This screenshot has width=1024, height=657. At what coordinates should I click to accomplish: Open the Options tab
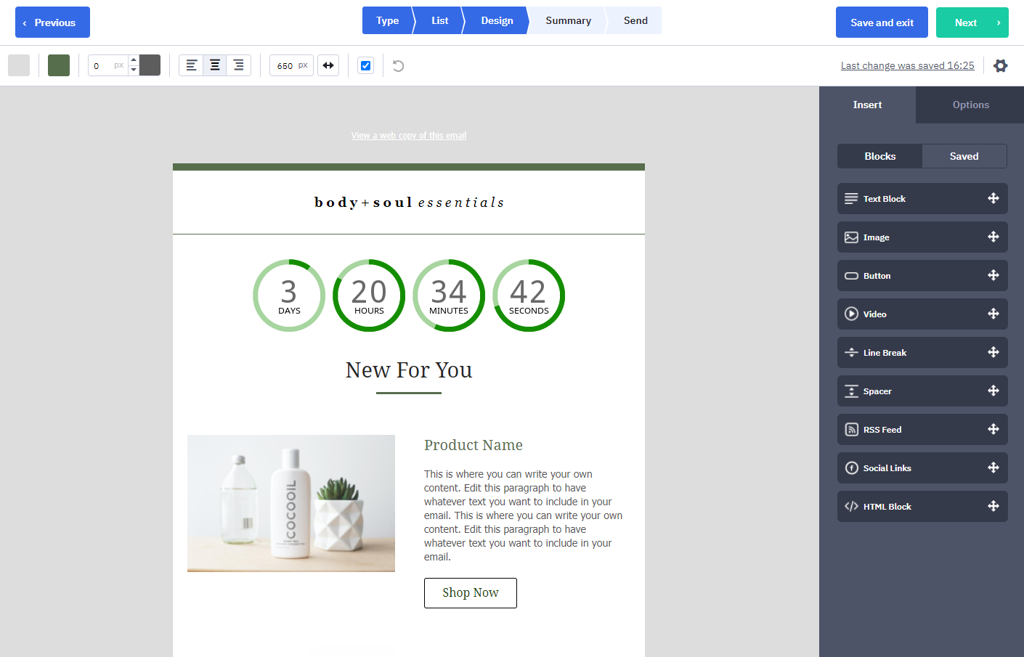pos(970,105)
